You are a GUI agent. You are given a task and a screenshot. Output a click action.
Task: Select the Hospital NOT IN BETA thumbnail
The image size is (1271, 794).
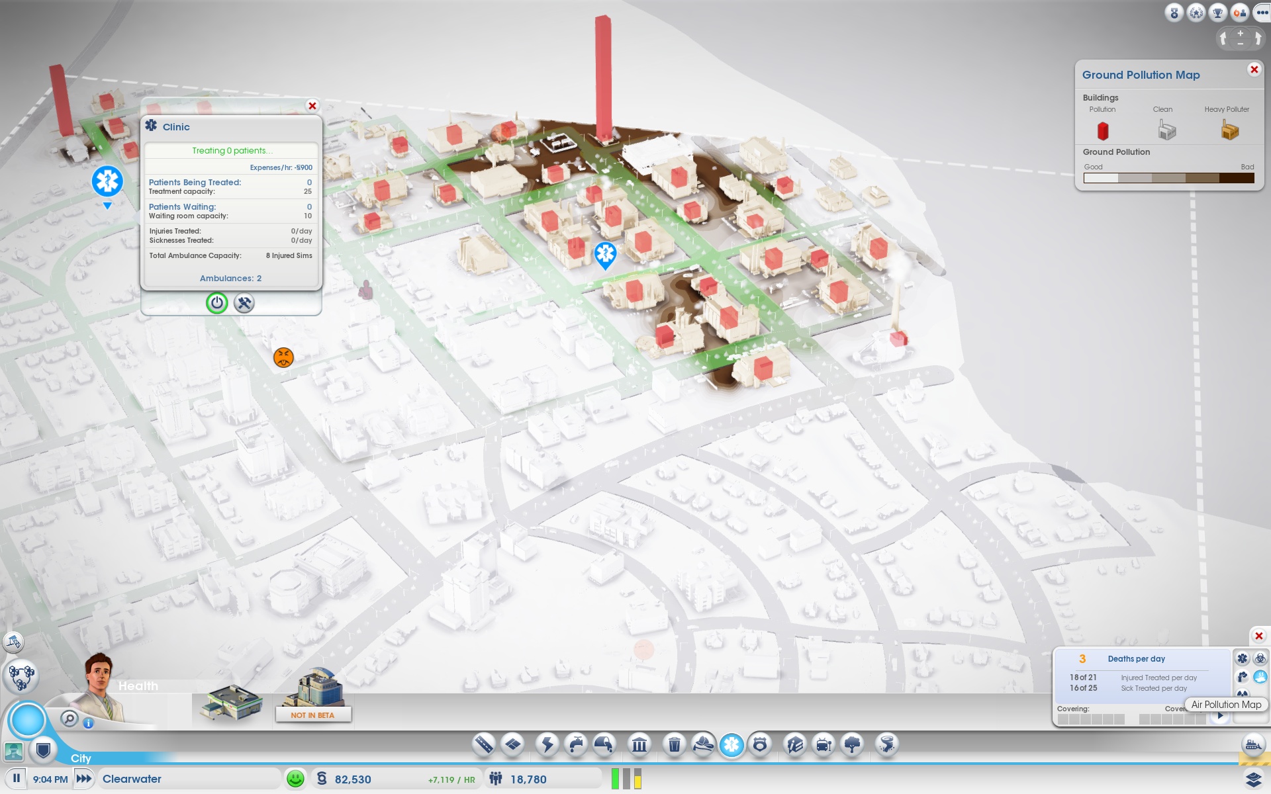click(x=312, y=696)
